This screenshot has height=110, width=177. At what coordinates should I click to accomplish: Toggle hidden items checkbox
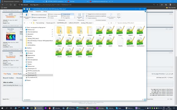(87, 18)
